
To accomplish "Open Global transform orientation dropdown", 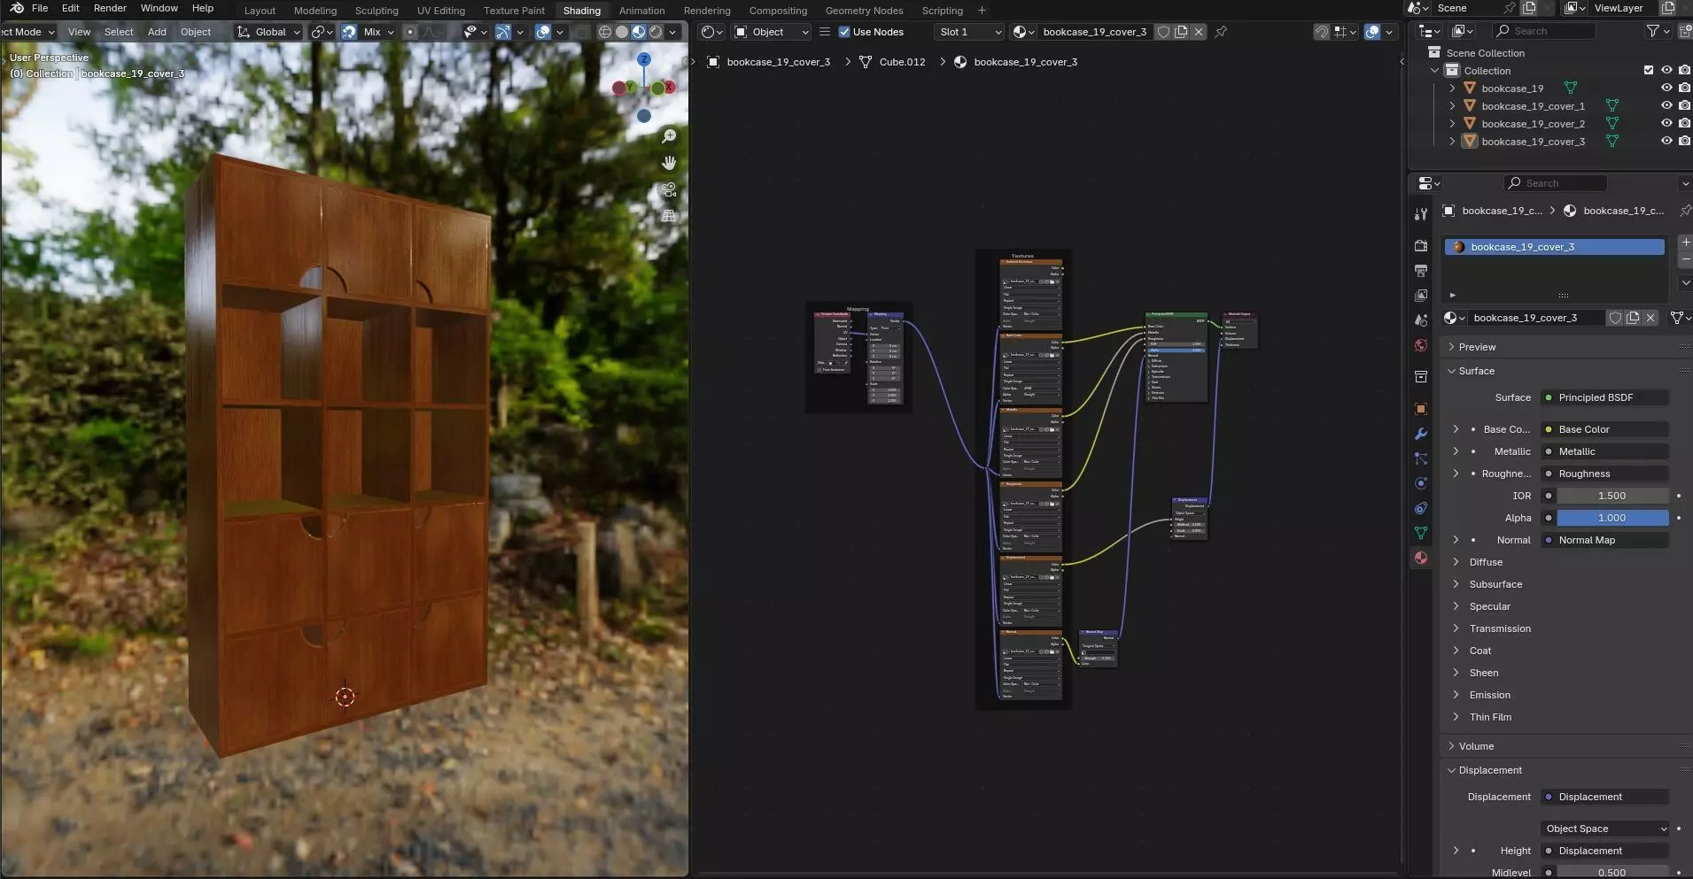I will tap(269, 32).
